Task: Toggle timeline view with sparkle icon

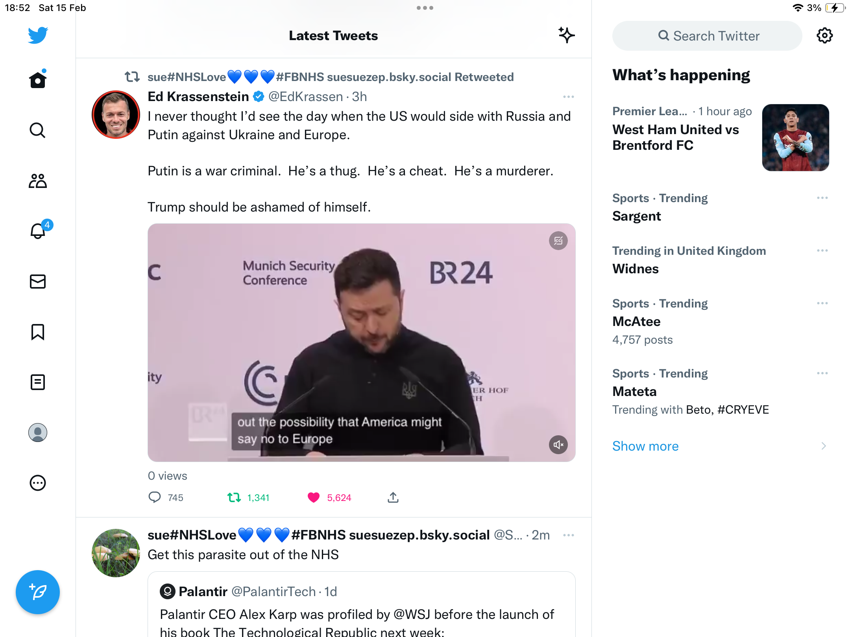Action: tap(567, 35)
